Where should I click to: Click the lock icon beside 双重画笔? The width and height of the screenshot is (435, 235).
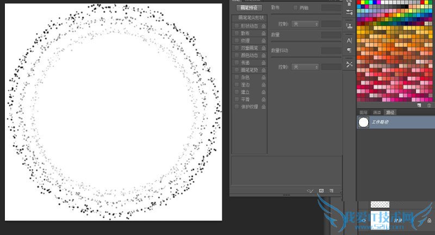point(263,48)
